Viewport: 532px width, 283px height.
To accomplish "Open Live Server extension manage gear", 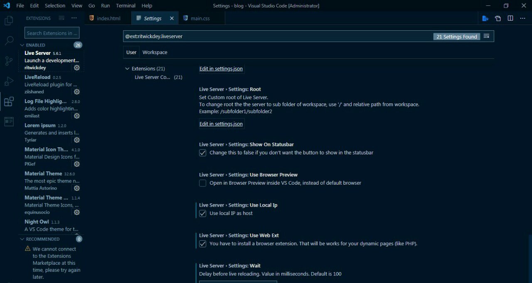I will coord(77,68).
